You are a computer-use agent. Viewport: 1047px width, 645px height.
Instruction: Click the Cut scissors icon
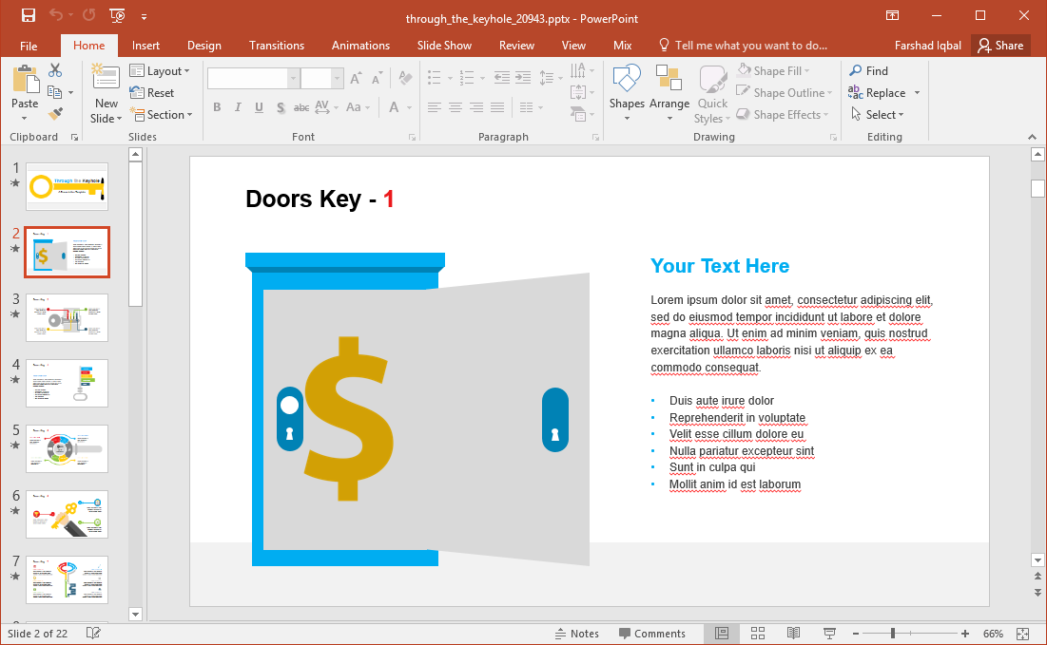(55, 70)
